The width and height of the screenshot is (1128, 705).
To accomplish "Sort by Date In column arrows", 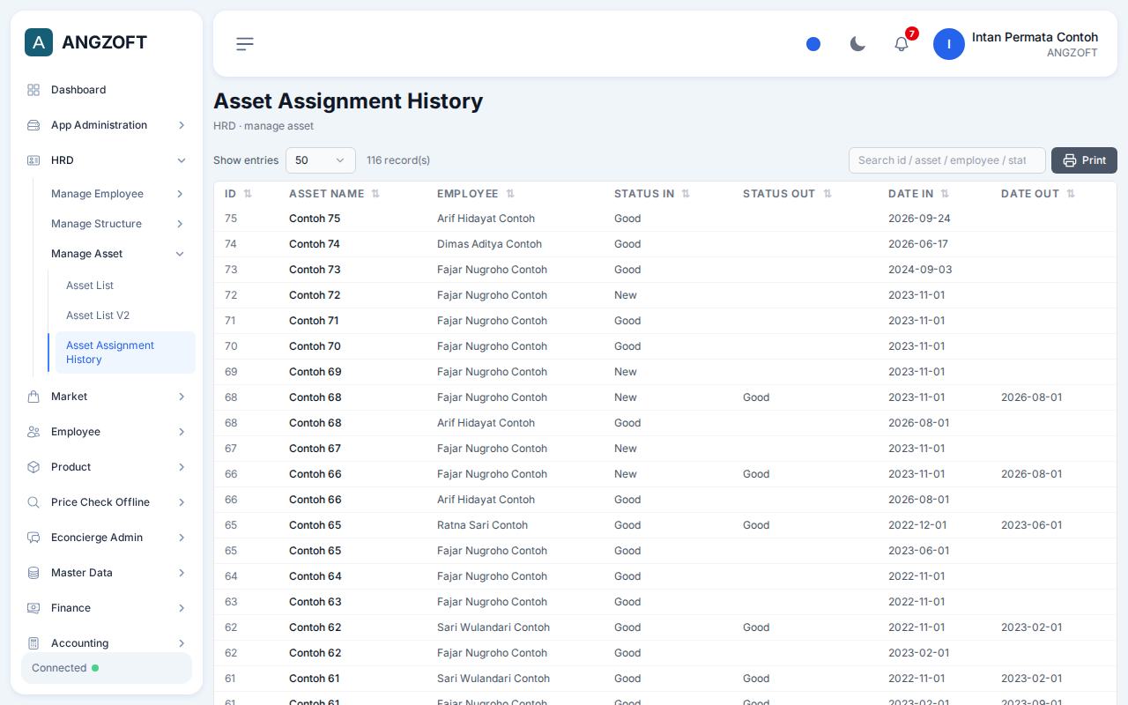I will pyautogui.click(x=945, y=194).
